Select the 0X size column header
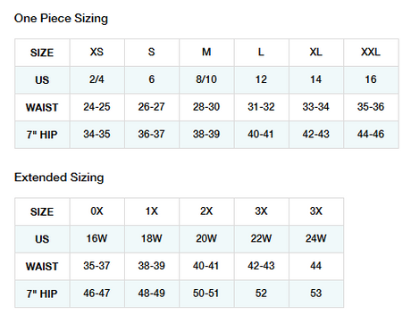Image resolution: width=411 pixels, height=331 pixels. [x=97, y=211]
